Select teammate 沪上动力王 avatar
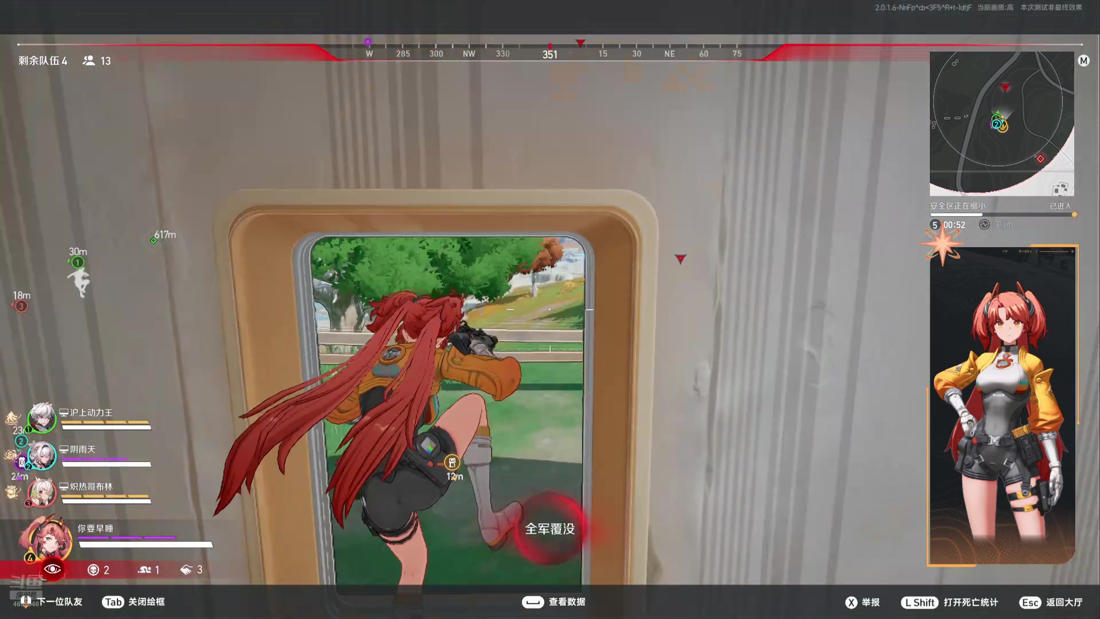This screenshot has width=1100, height=619. (42, 418)
